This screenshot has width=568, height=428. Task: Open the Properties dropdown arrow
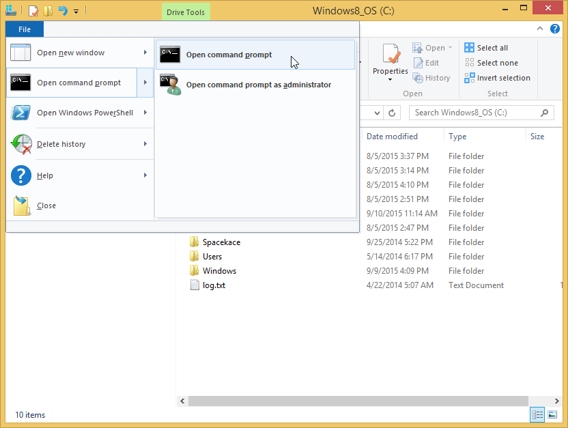390,80
